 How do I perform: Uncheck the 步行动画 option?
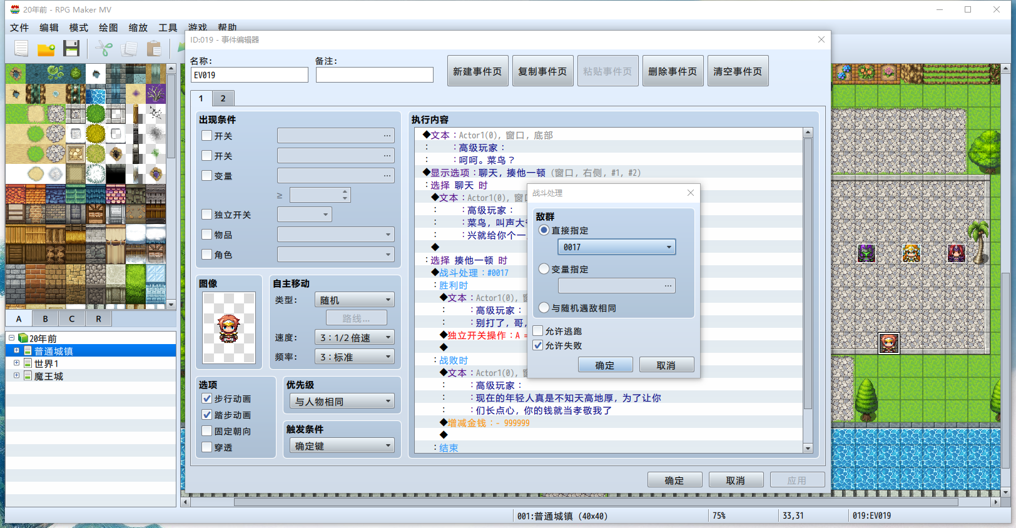[207, 399]
